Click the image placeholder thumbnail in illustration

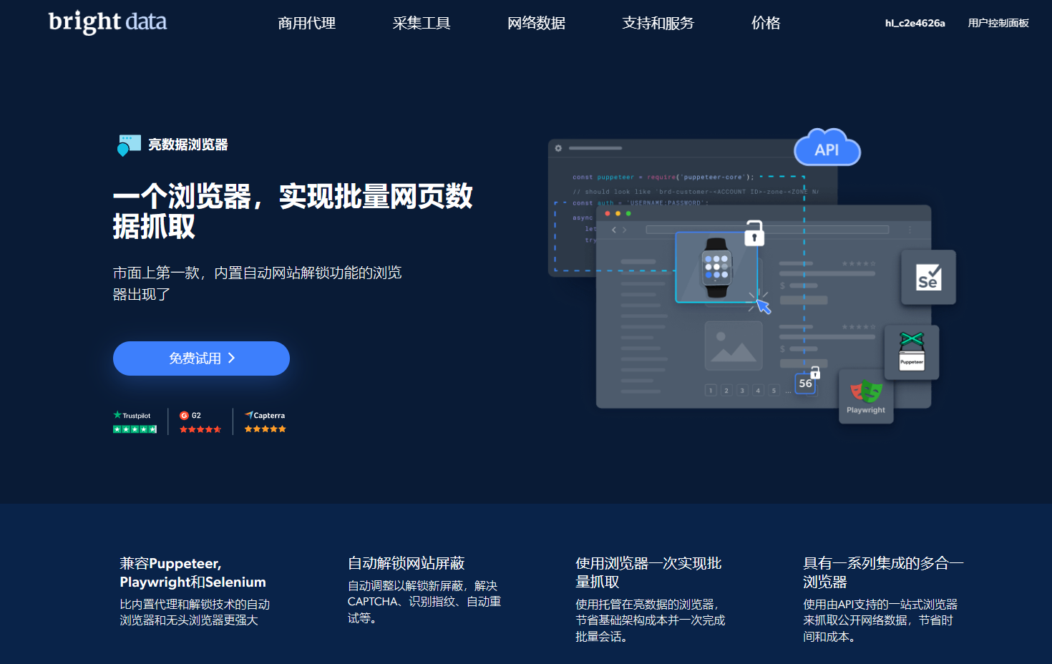(734, 346)
